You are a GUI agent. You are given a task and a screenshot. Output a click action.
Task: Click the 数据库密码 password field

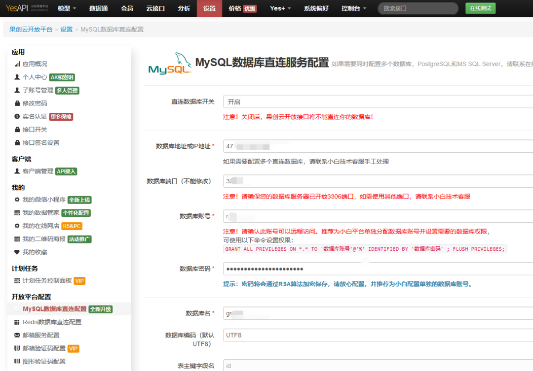[x=378, y=269]
